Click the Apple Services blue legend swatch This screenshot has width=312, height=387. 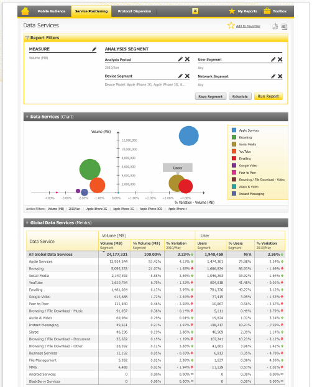234,130
